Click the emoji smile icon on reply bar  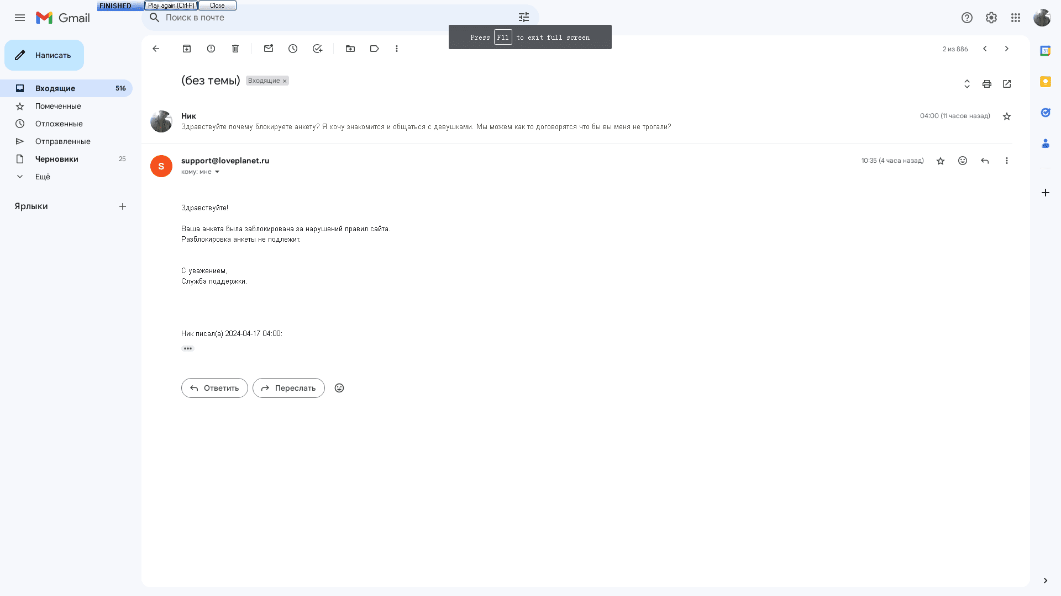coord(339,388)
